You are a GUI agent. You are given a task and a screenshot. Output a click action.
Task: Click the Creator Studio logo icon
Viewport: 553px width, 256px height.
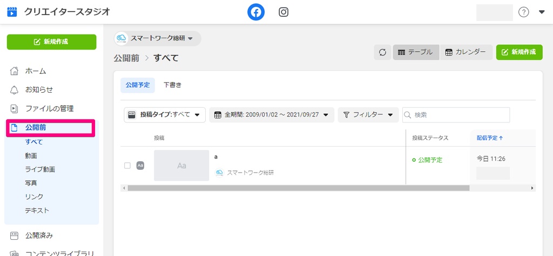[x=12, y=12]
